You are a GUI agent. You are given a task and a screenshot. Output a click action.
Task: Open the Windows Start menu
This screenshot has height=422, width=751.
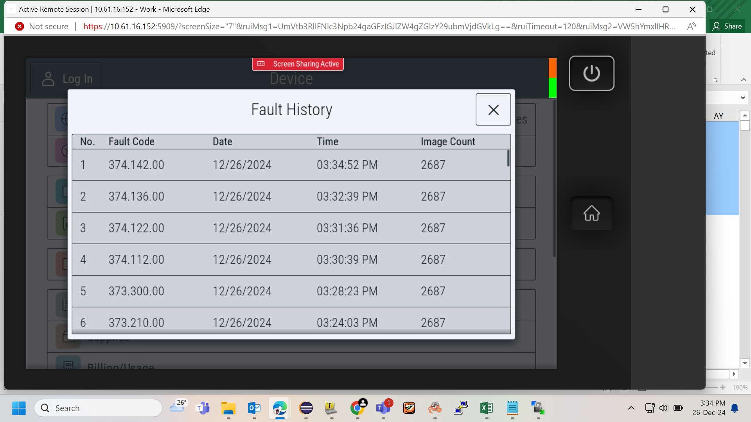(x=19, y=408)
